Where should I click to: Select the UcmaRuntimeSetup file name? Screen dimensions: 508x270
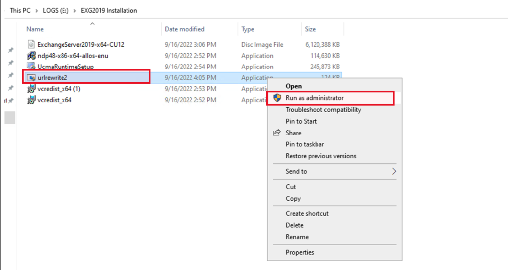click(65, 67)
